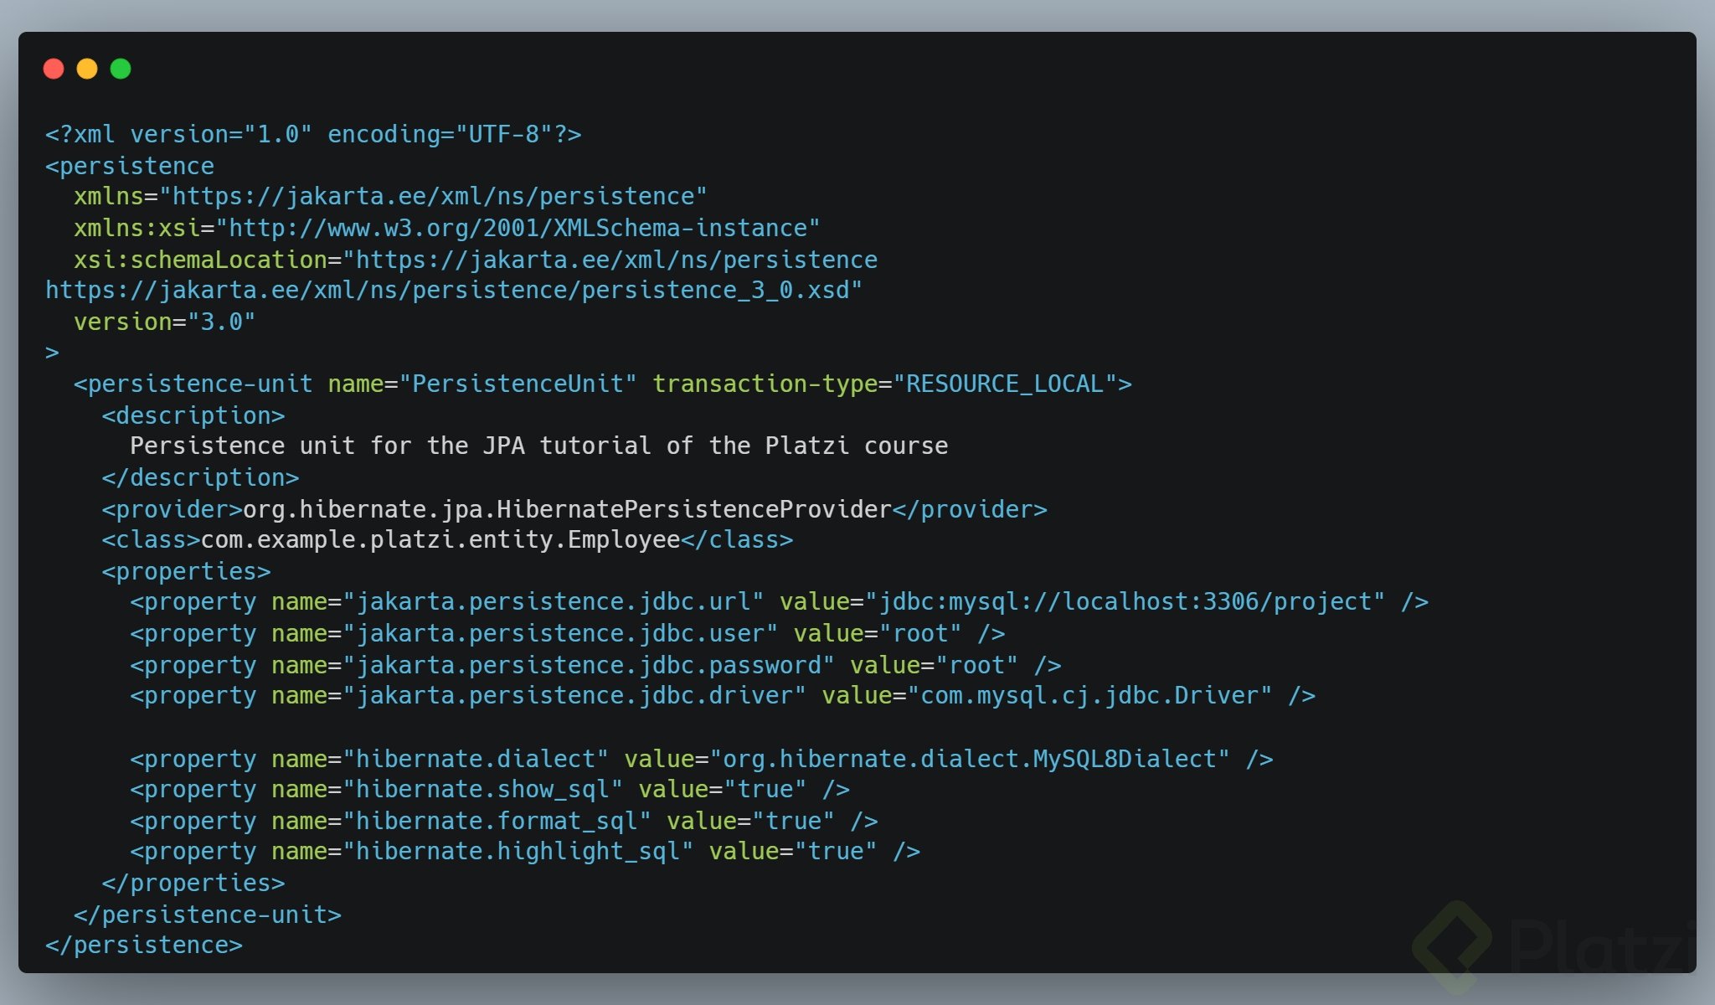Click the HibernatePersistenceProvider provider text
Screen dimensions: 1715x1005
click(567, 509)
